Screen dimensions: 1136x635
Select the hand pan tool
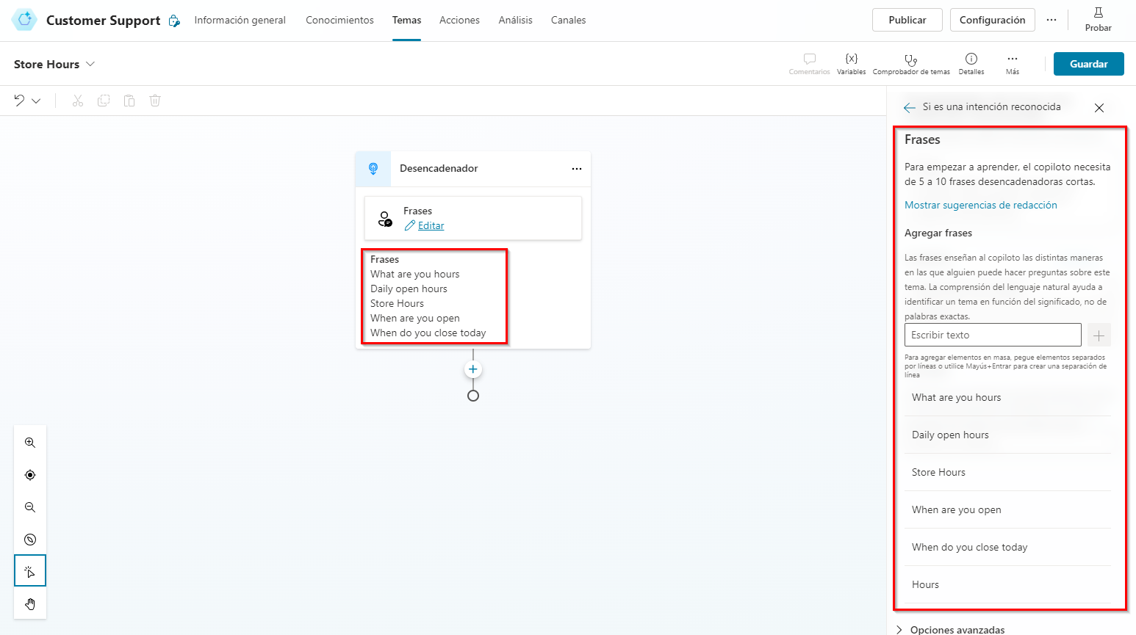coord(30,604)
